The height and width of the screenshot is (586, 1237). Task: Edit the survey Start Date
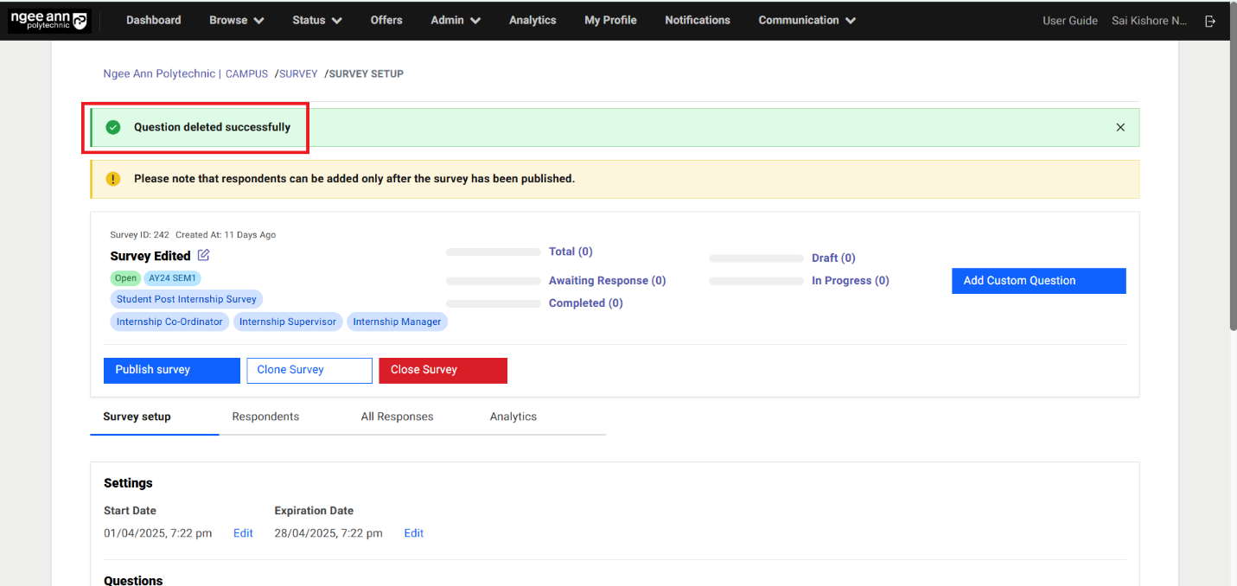point(243,533)
